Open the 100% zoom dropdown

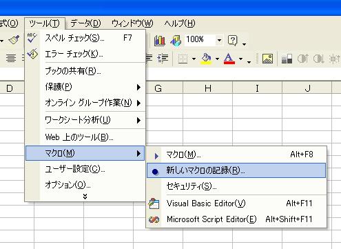point(219,41)
